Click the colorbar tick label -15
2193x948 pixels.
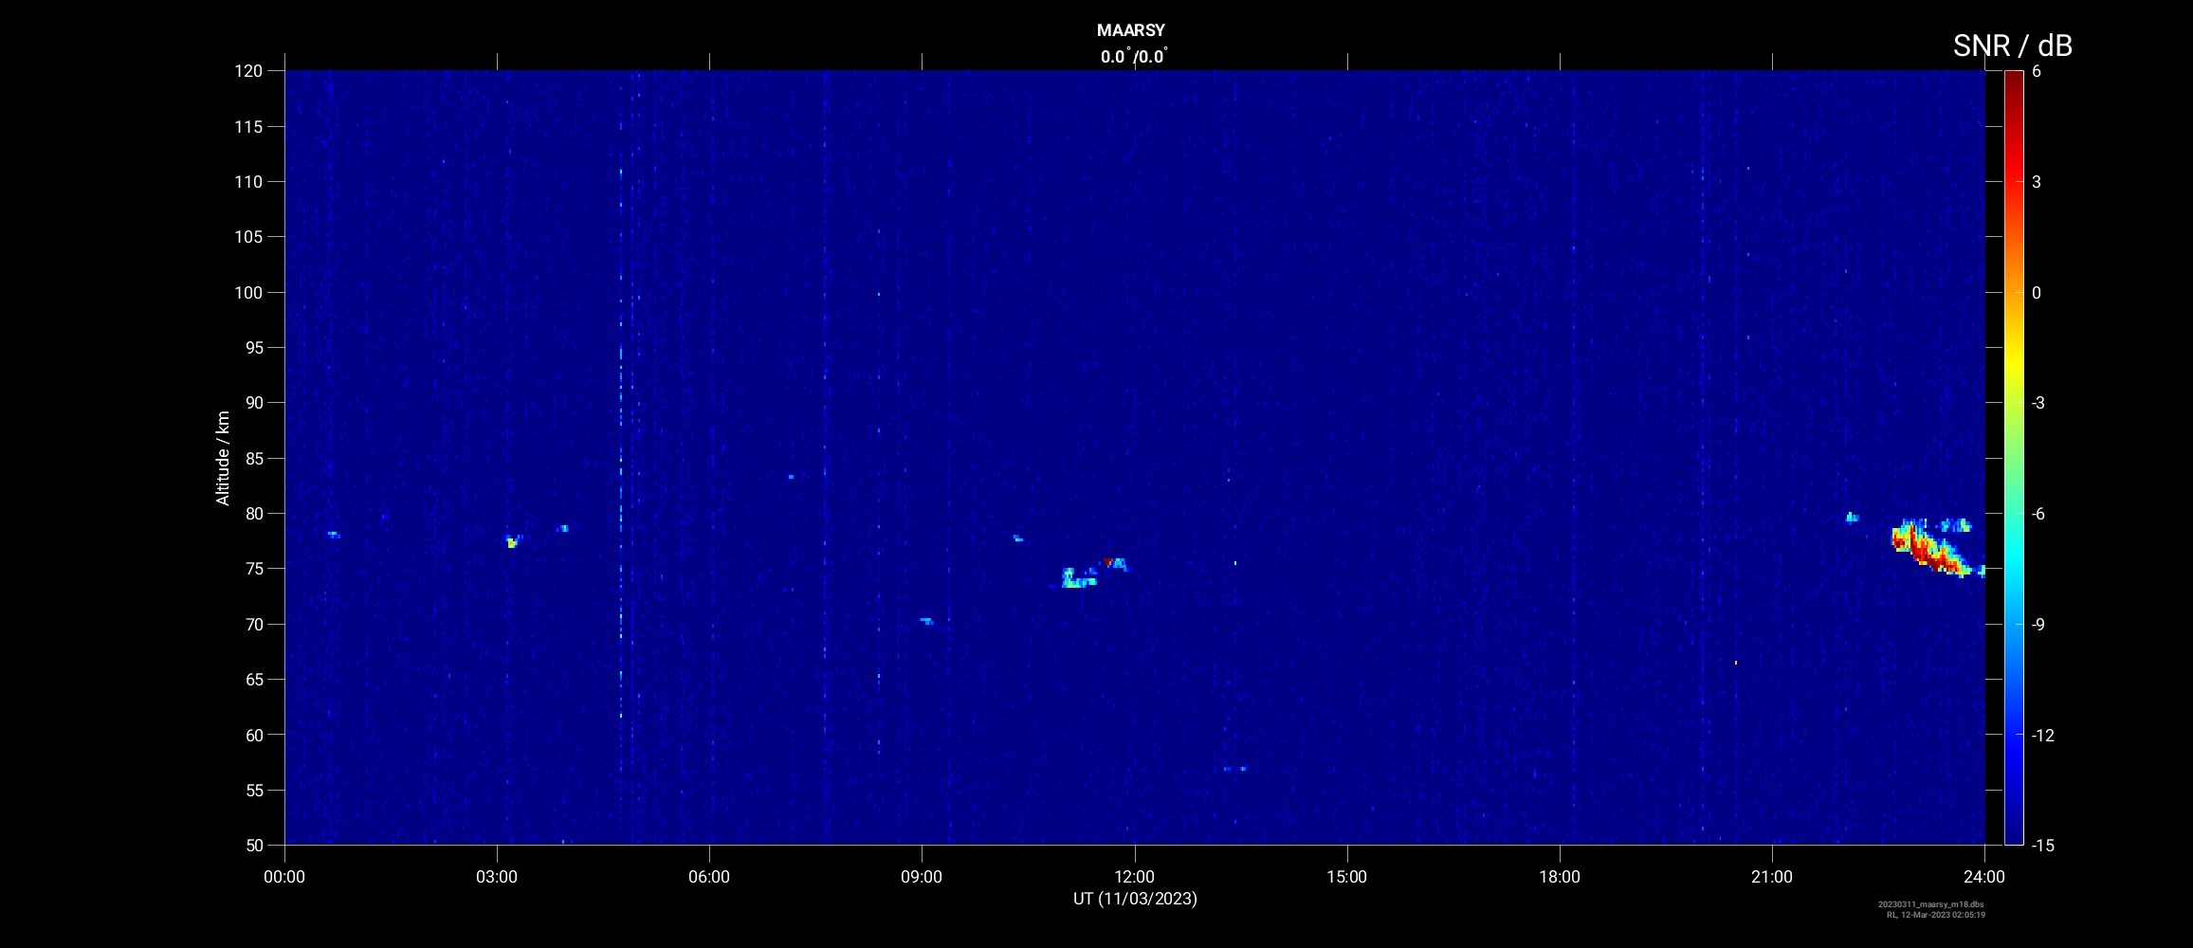[x=2042, y=845]
